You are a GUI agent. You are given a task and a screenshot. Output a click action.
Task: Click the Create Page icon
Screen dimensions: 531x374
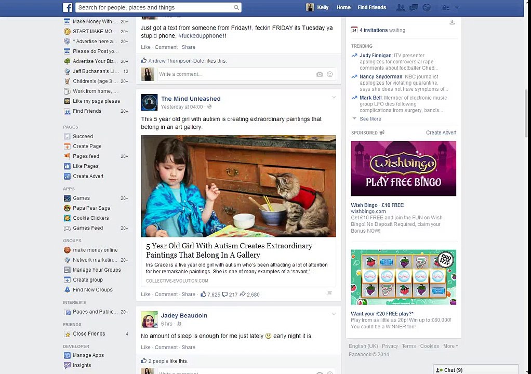[x=67, y=146]
